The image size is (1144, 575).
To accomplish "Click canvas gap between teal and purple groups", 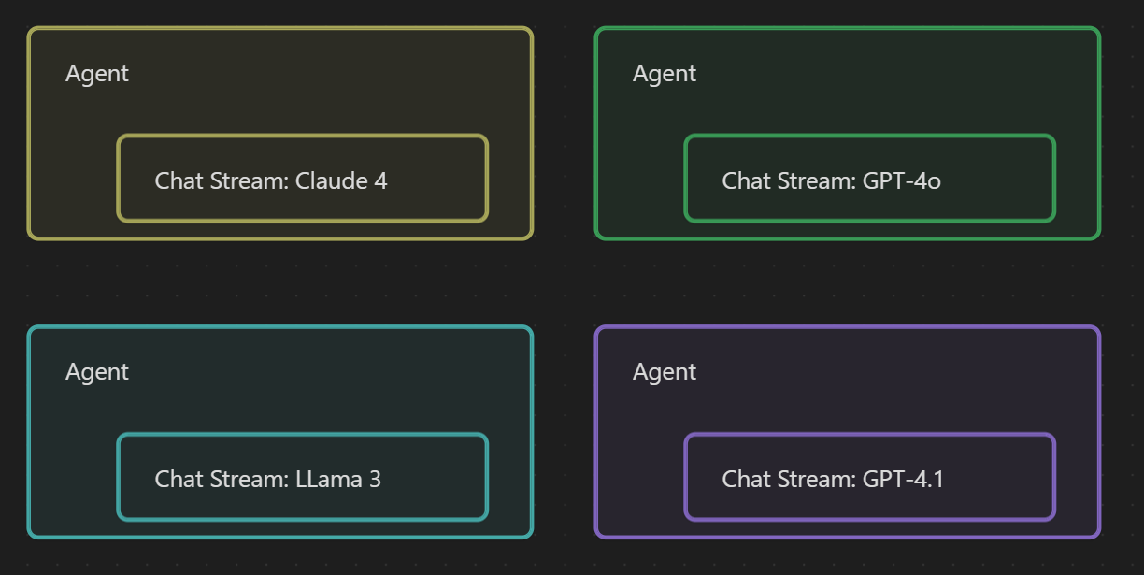I will click(564, 432).
